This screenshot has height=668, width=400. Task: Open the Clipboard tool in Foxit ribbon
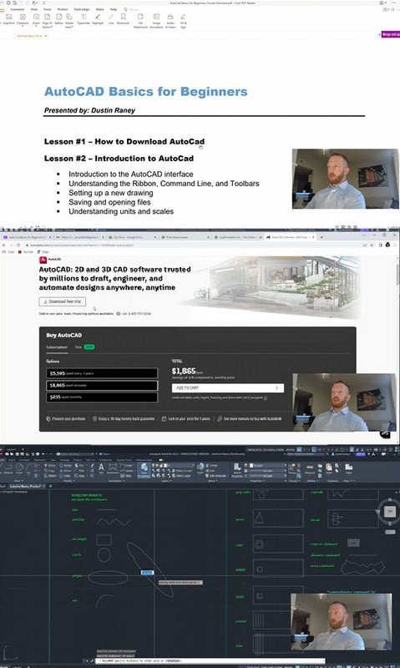(x=23, y=19)
